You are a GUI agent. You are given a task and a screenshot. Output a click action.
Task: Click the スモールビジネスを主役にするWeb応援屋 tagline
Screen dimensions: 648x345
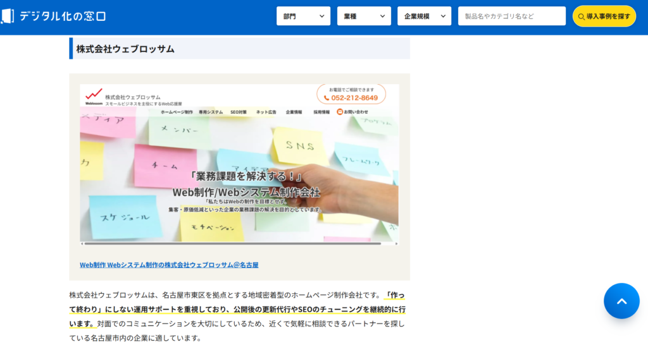[x=144, y=104]
